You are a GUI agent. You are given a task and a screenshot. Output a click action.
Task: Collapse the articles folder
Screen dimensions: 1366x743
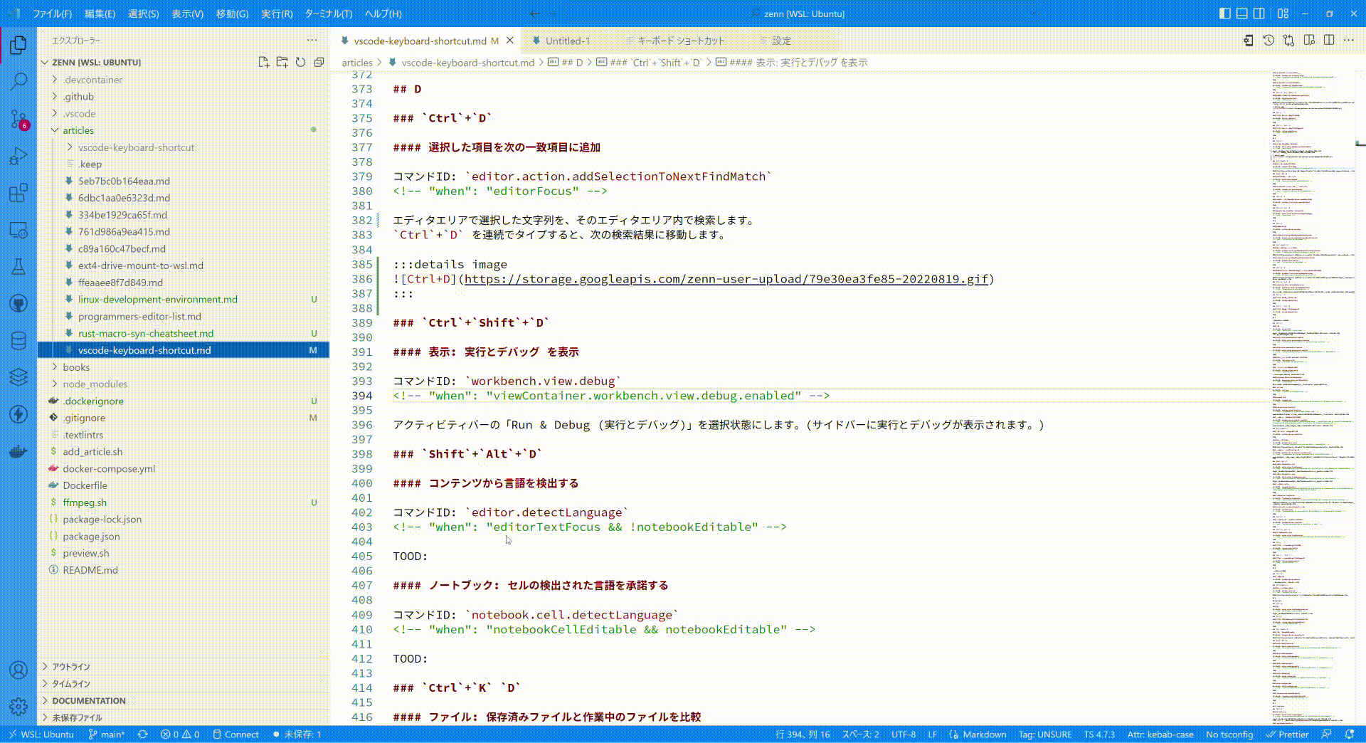184,130
